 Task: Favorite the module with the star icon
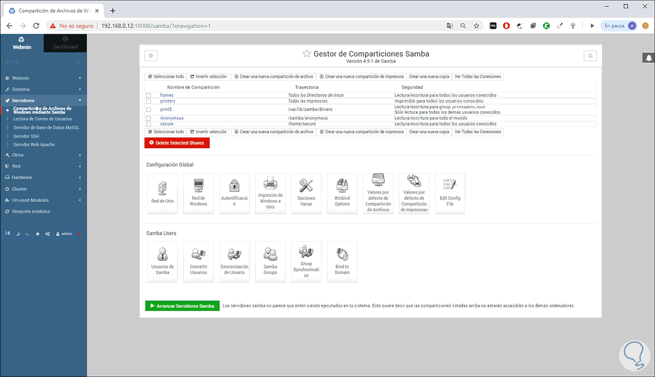[x=307, y=54]
